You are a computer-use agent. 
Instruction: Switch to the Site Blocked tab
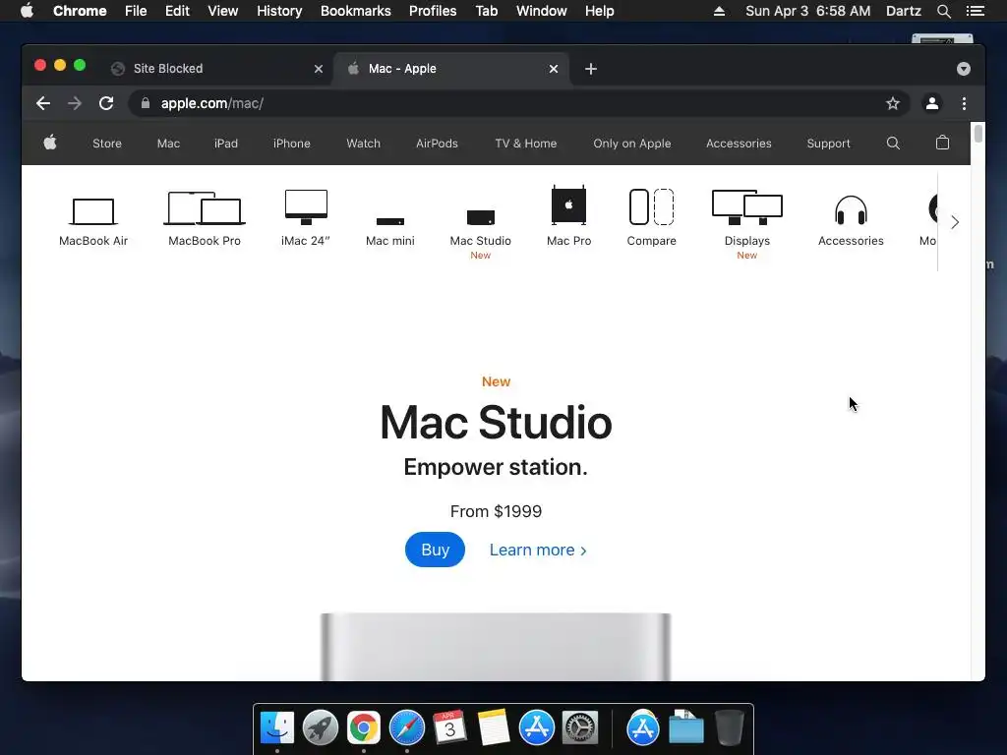pos(215,69)
